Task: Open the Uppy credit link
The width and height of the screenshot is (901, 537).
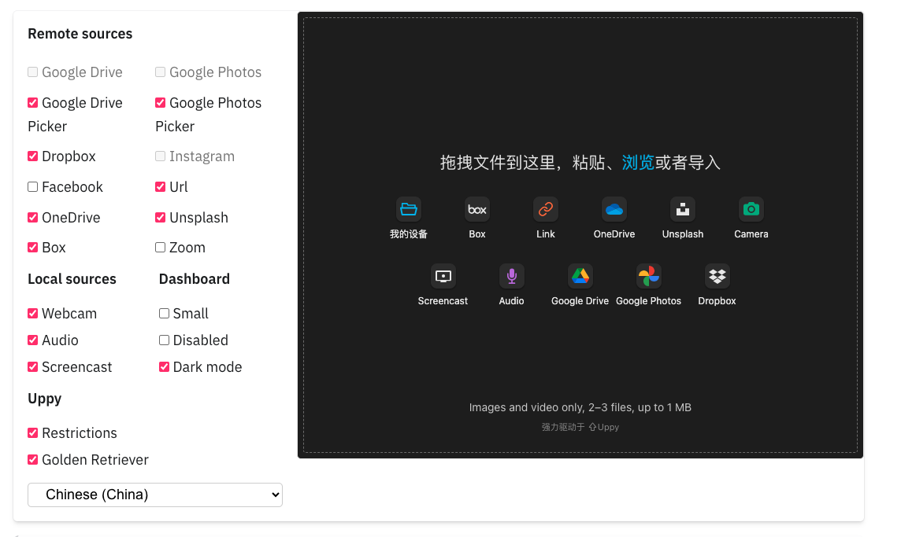Action: pos(603,427)
